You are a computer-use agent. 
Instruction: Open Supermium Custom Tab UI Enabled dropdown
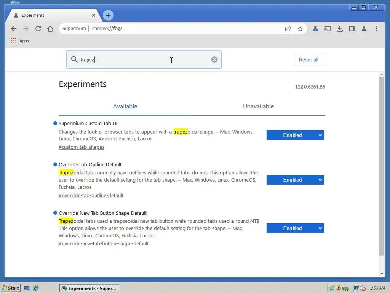(x=295, y=135)
